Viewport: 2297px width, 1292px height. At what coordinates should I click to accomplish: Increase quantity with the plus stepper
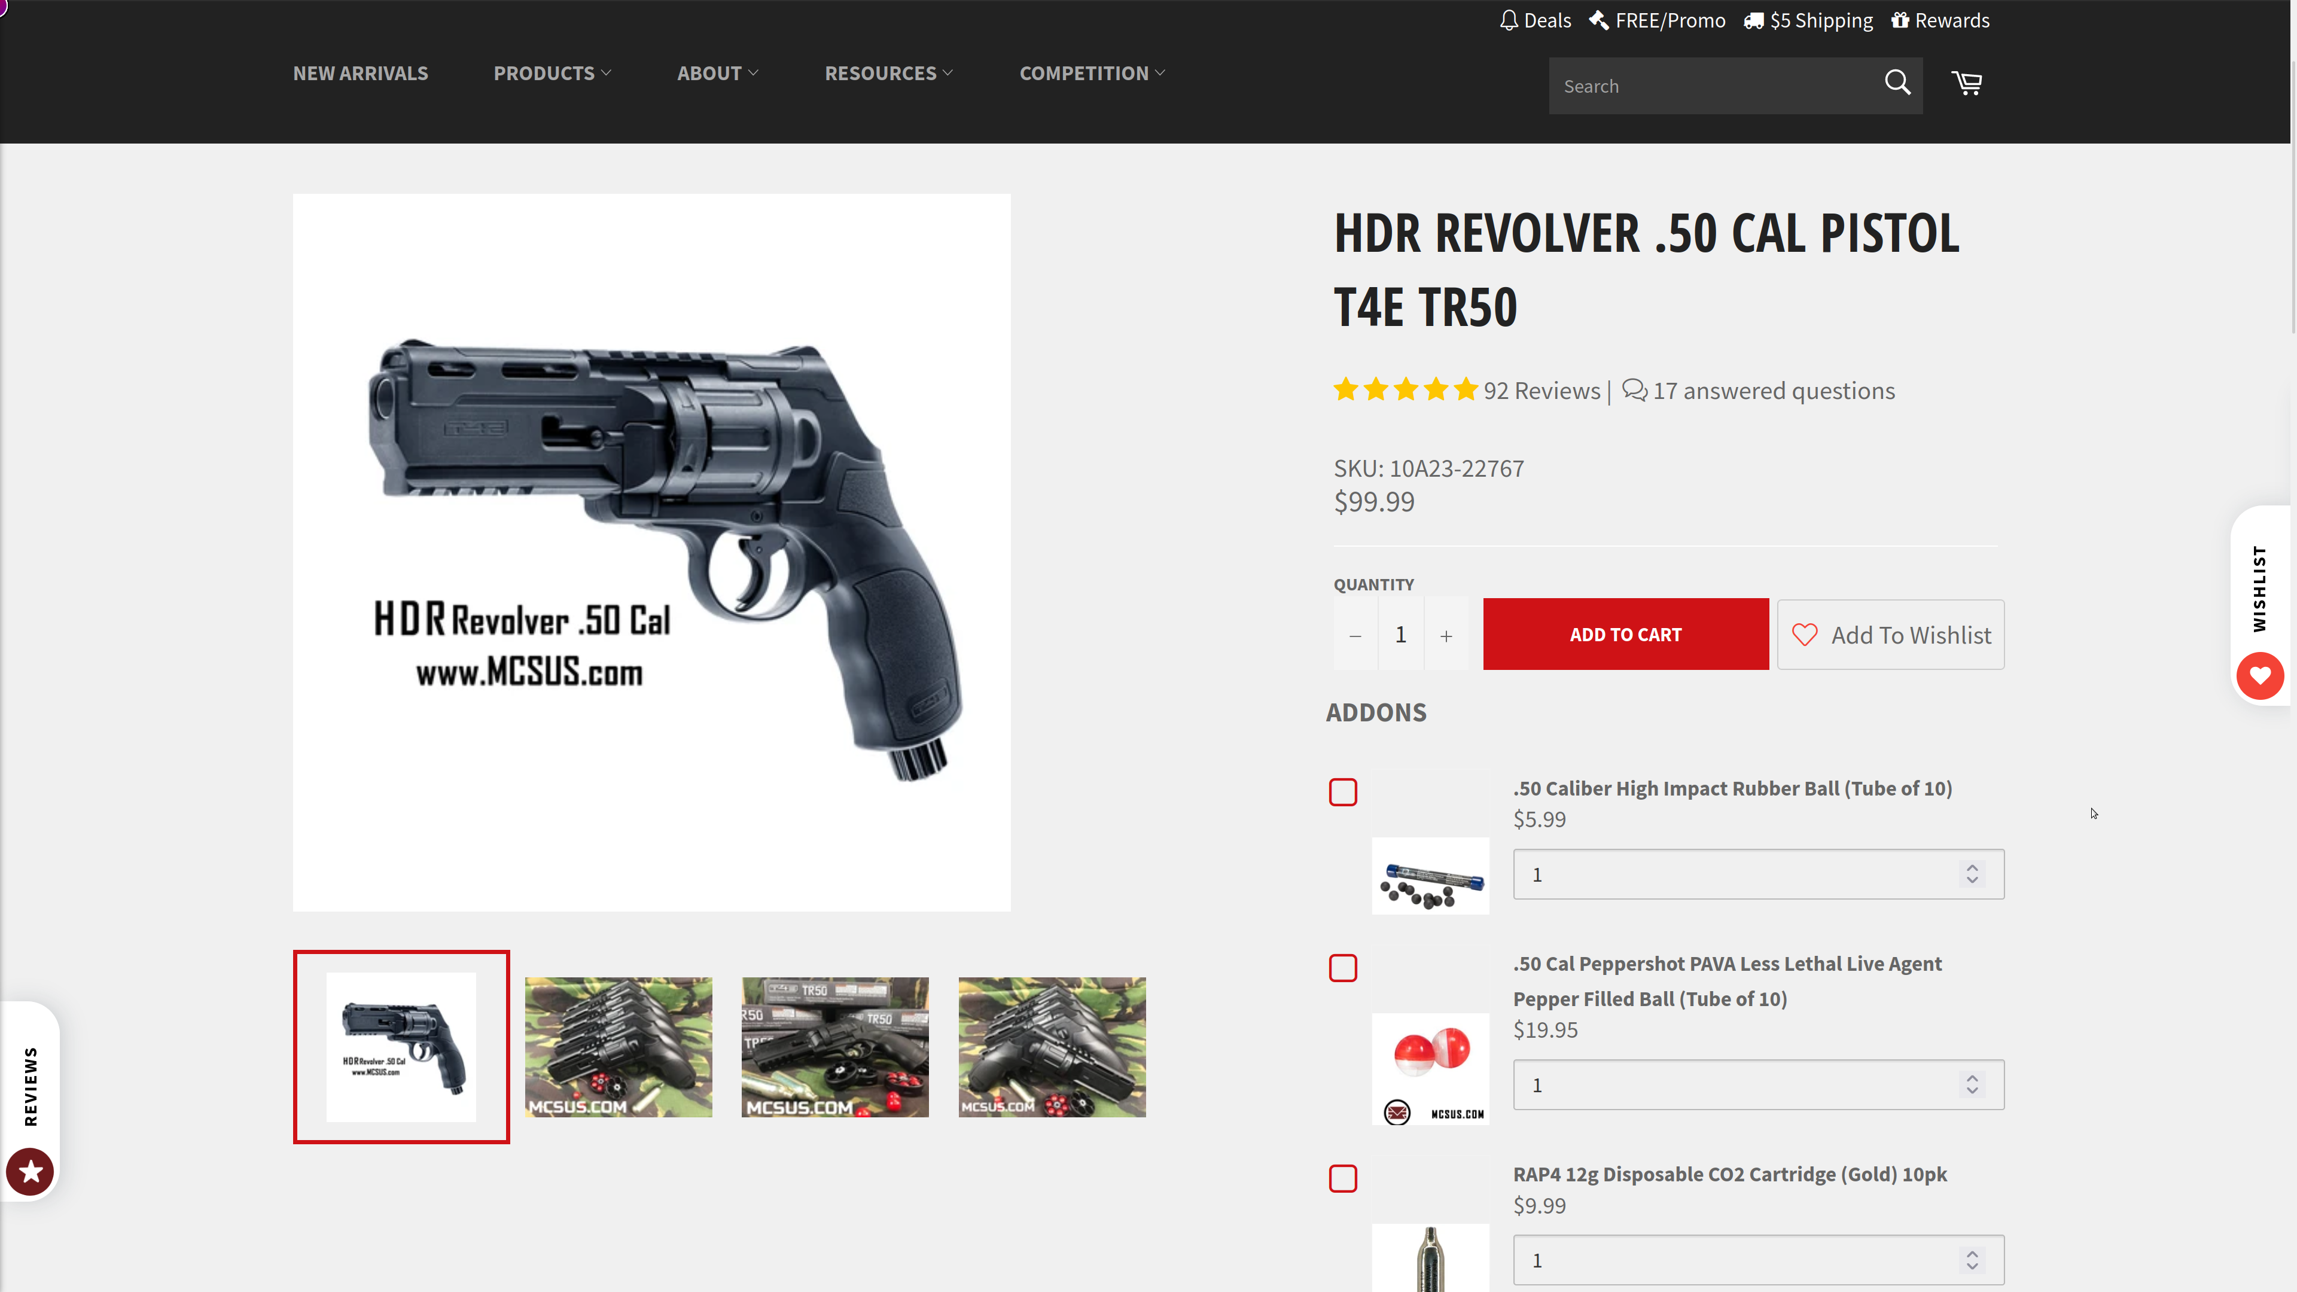click(x=1445, y=634)
